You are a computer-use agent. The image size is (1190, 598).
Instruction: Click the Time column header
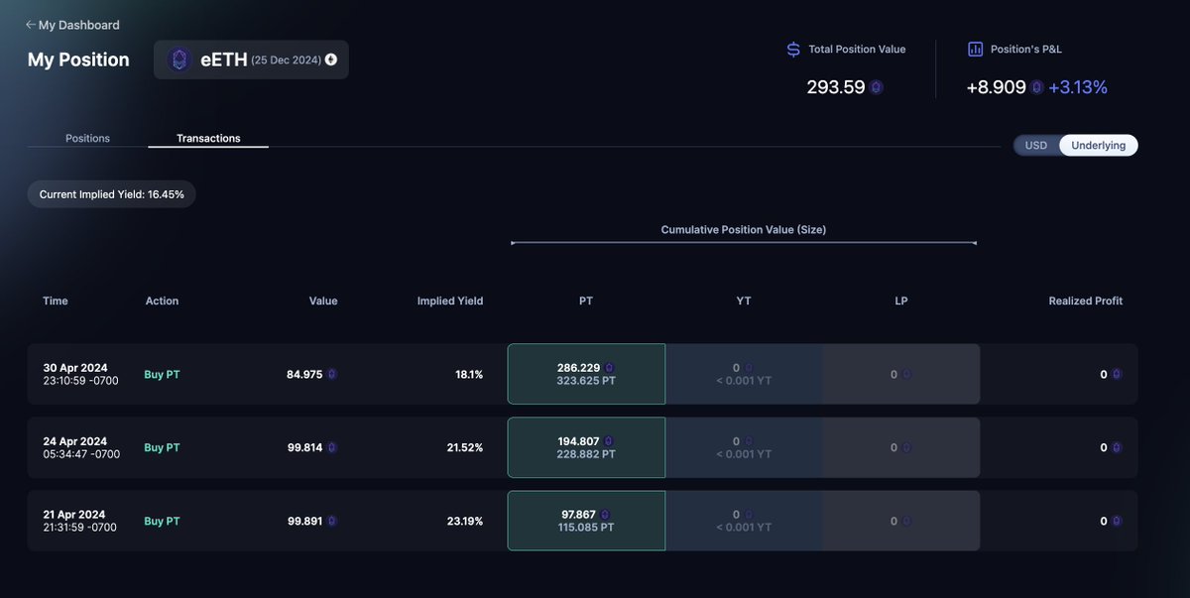tap(56, 300)
